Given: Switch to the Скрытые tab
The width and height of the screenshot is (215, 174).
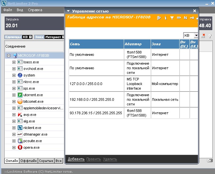Looking at the screenshot, I should click(46, 161).
